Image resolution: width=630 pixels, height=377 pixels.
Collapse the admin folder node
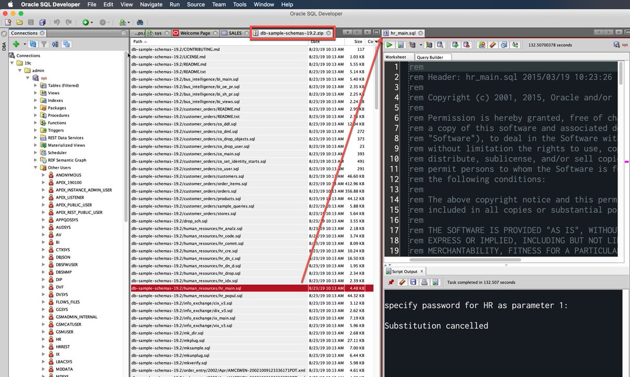pyautogui.click(x=20, y=70)
